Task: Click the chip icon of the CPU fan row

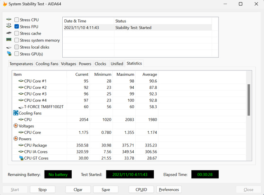Action: coord(21,119)
